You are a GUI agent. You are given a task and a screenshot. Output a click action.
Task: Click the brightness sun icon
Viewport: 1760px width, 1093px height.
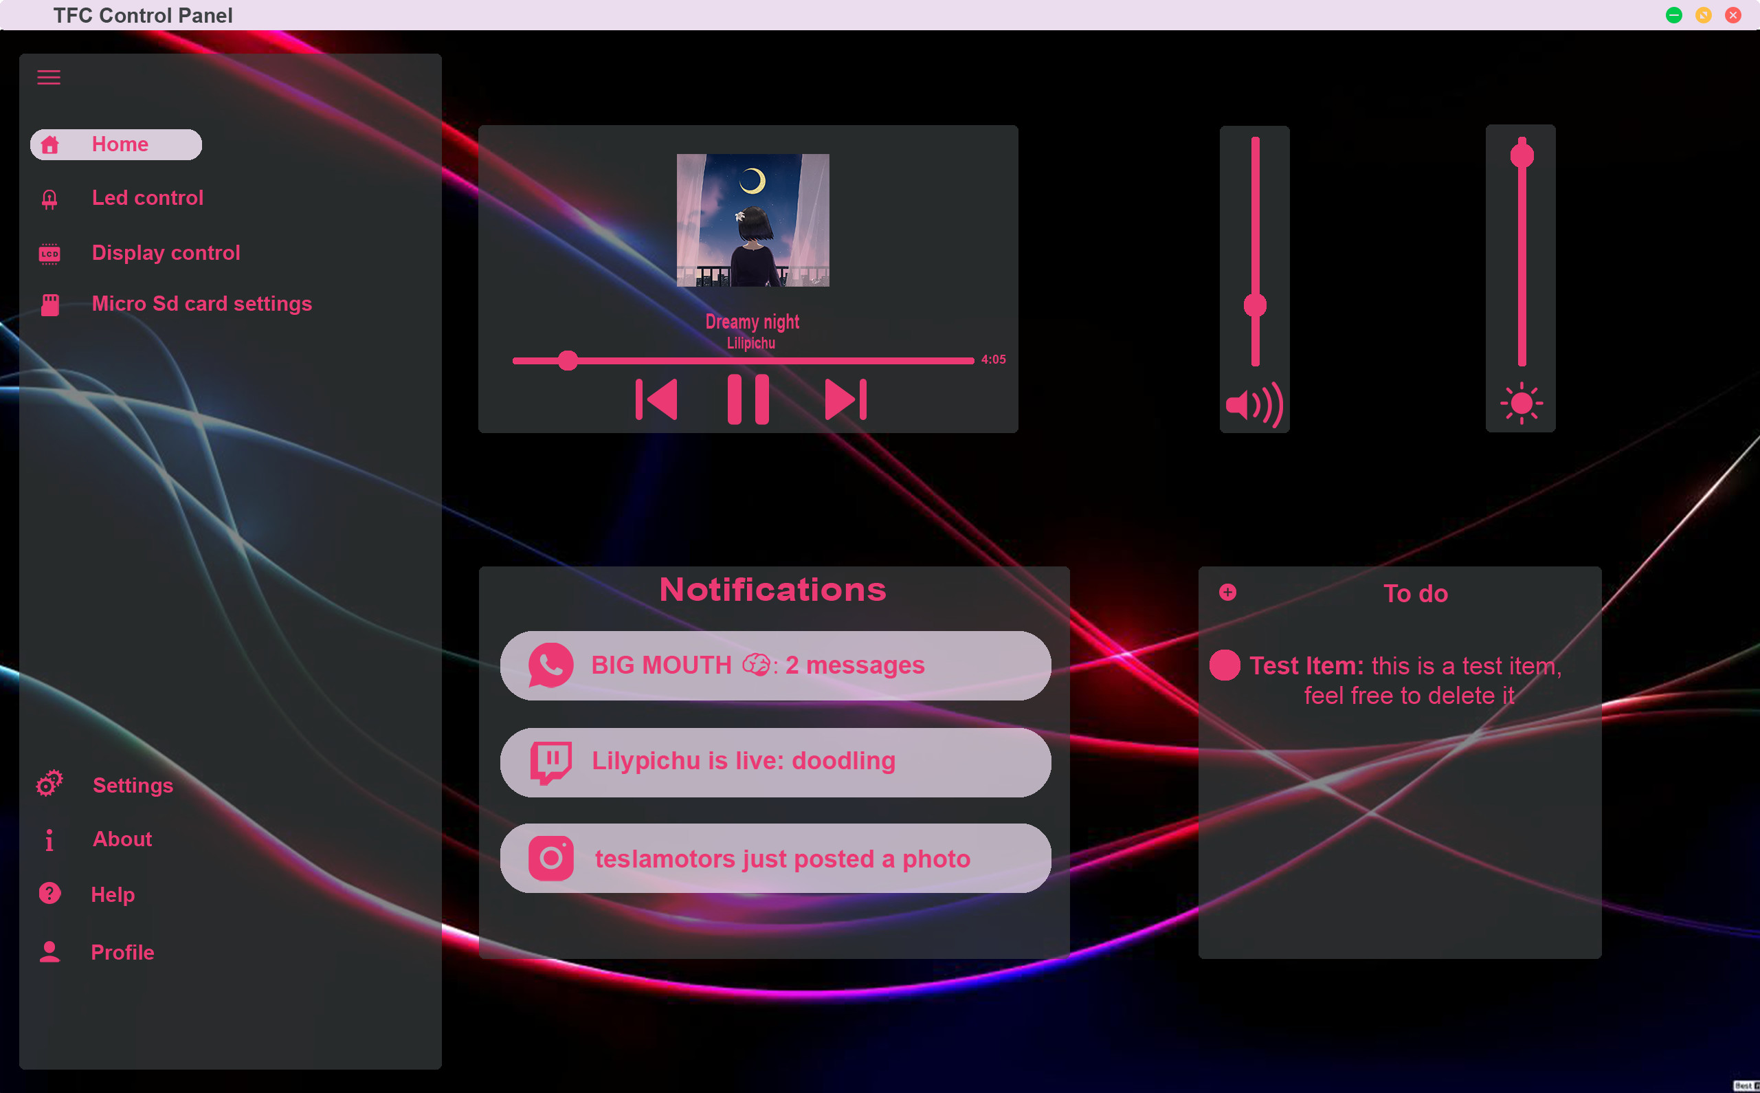tap(1521, 403)
